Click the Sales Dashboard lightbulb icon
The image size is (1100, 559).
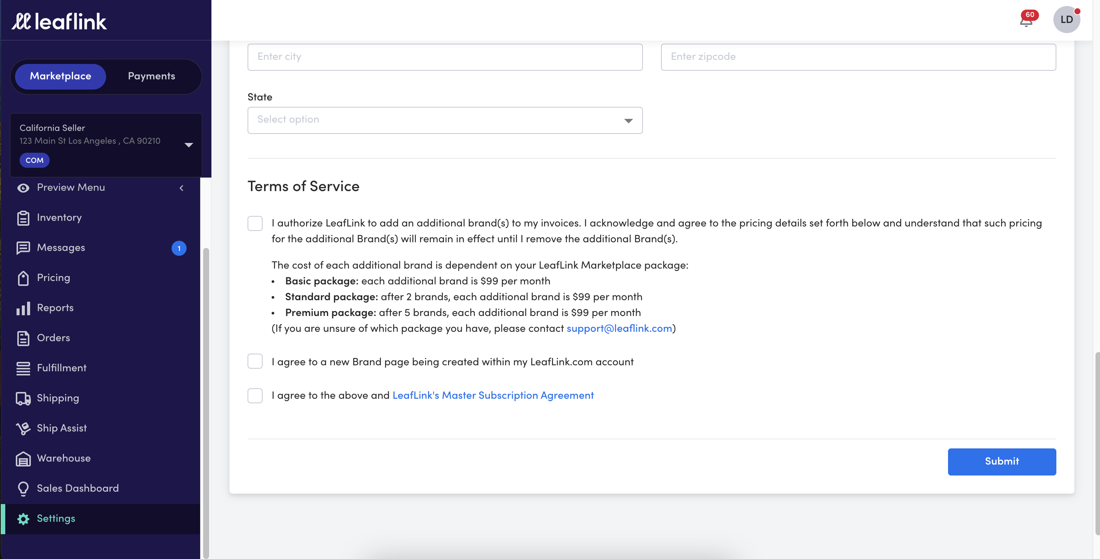point(23,489)
